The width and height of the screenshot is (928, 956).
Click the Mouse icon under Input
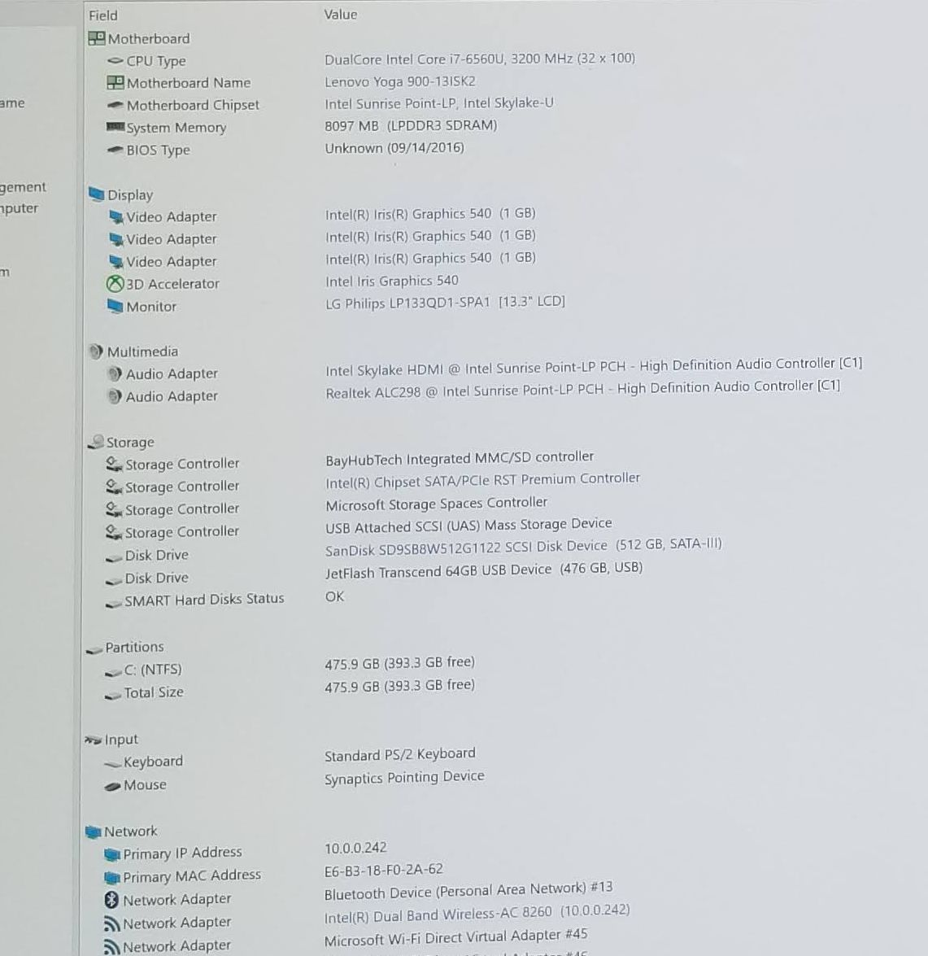112,787
